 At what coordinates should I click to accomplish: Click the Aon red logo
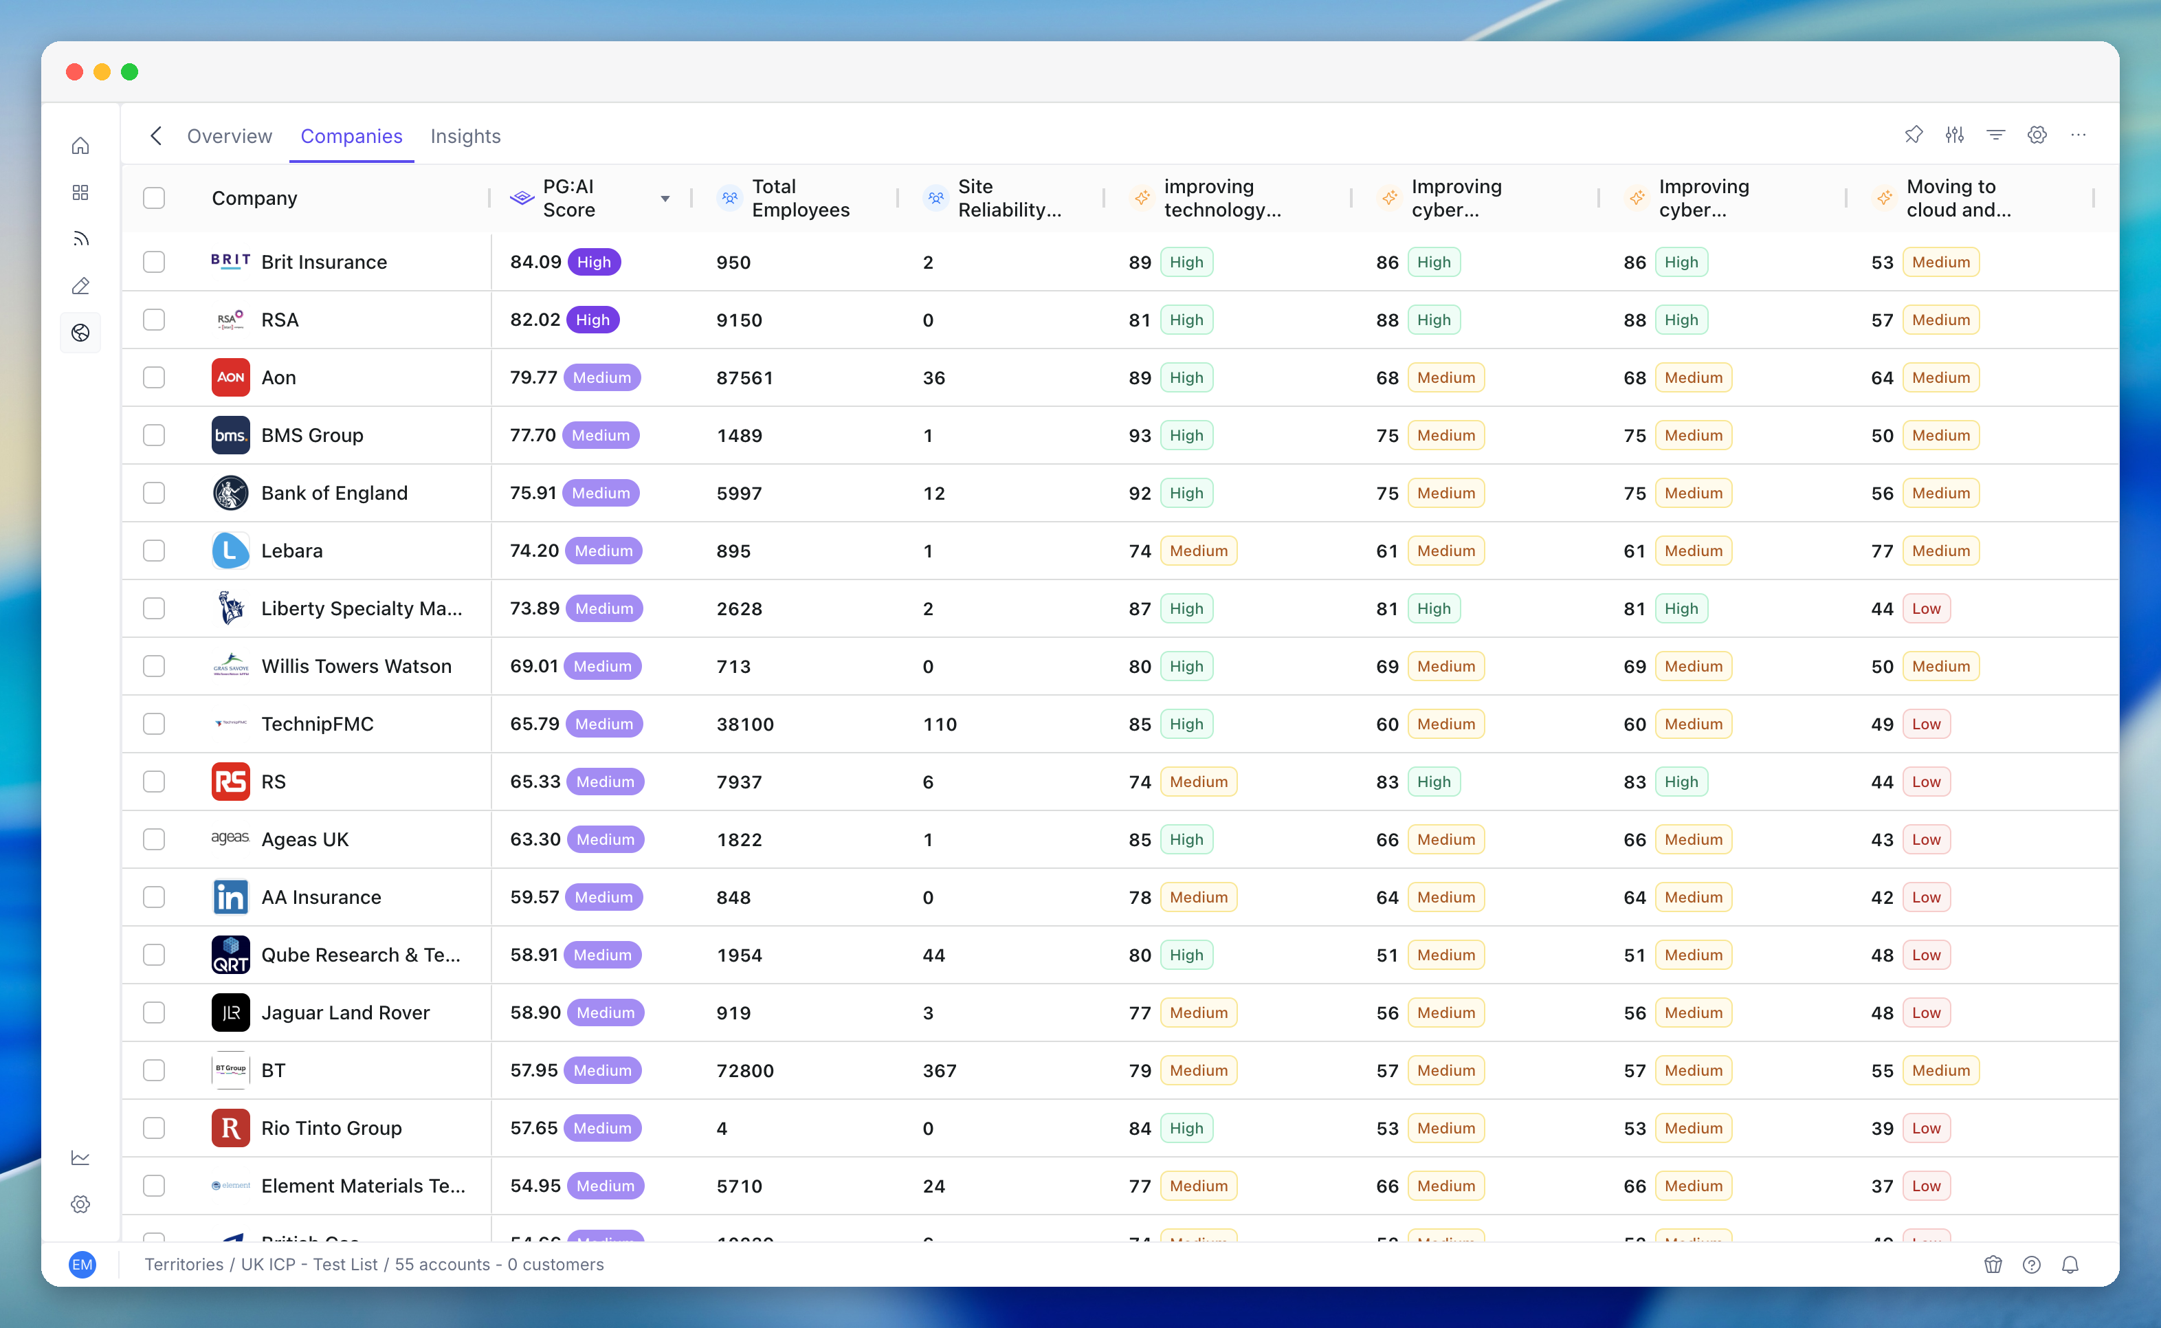click(x=230, y=377)
